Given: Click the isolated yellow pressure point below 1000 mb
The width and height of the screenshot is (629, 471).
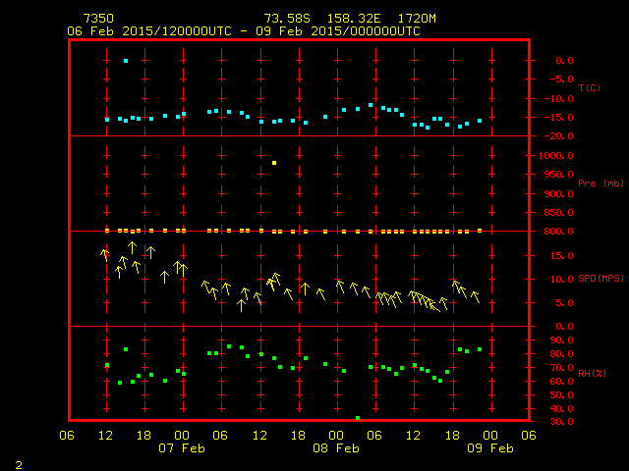Looking at the screenshot, I should [x=274, y=163].
